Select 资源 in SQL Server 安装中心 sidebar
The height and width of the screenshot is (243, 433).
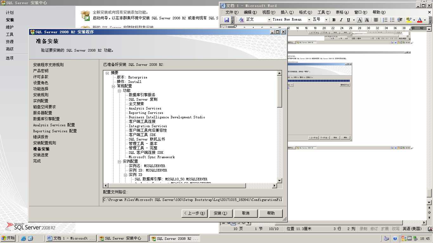(10, 42)
